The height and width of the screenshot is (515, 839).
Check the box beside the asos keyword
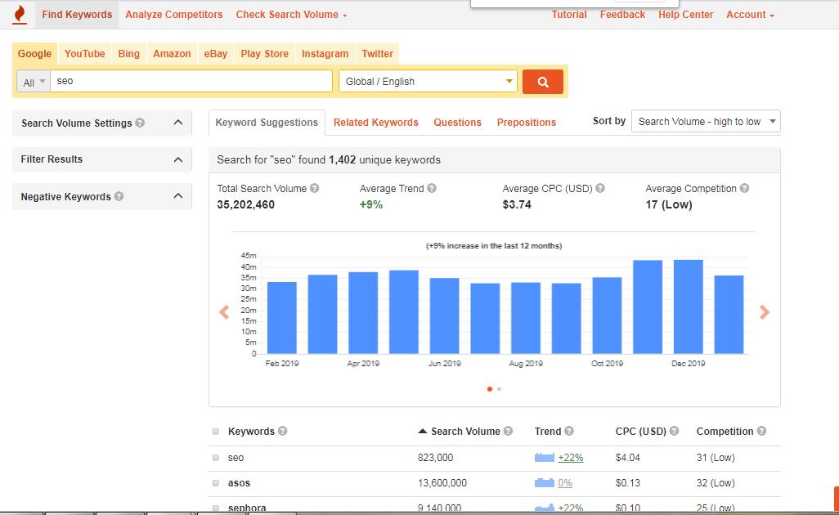click(x=215, y=483)
